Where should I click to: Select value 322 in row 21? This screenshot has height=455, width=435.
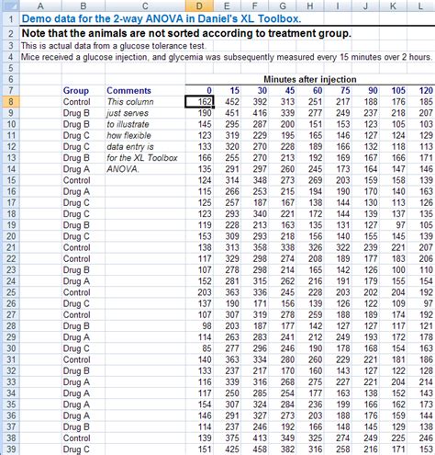[343, 247]
